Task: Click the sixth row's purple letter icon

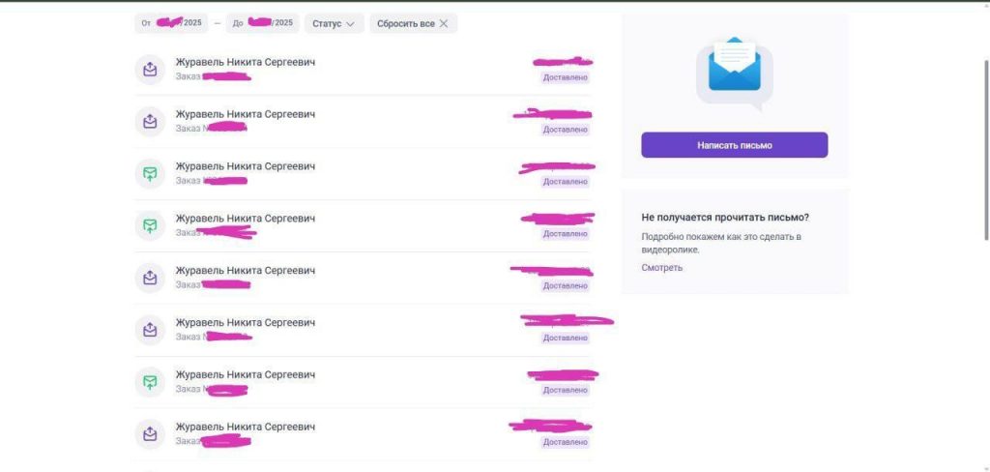Action: click(x=150, y=329)
